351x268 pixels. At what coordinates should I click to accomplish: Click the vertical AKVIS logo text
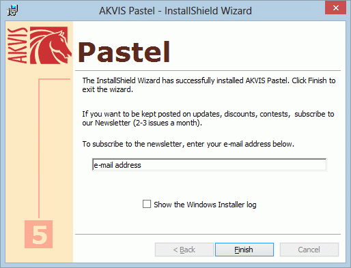tap(17, 45)
